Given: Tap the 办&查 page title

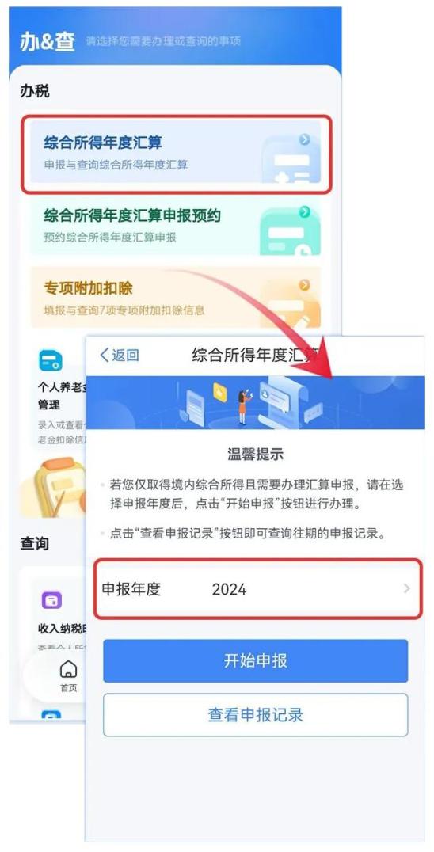Looking at the screenshot, I should pyautogui.click(x=48, y=42).
